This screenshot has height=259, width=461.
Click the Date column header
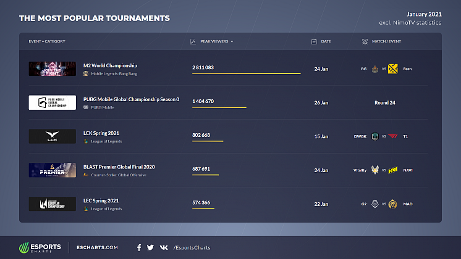point(326,41)
